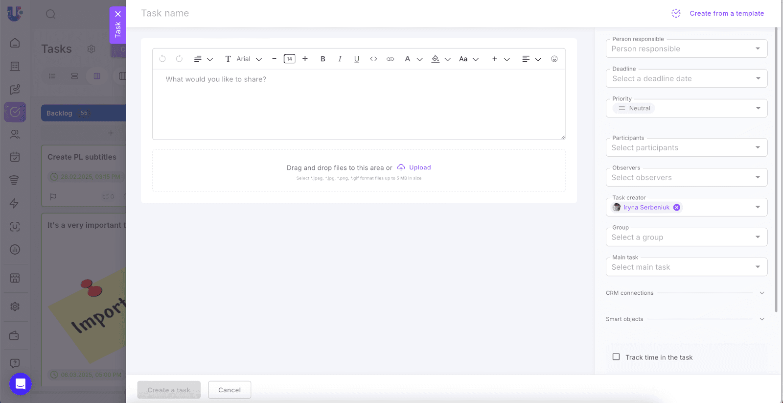Insert a hyperlink using link icon
The image size is (783, 403).
tap(390, 59)
